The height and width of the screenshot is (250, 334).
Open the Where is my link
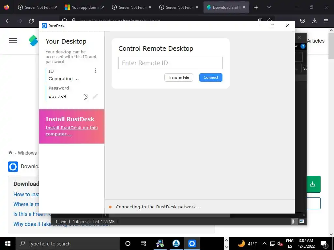[26, 204]
